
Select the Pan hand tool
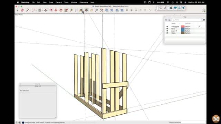(x=92, y=10)
